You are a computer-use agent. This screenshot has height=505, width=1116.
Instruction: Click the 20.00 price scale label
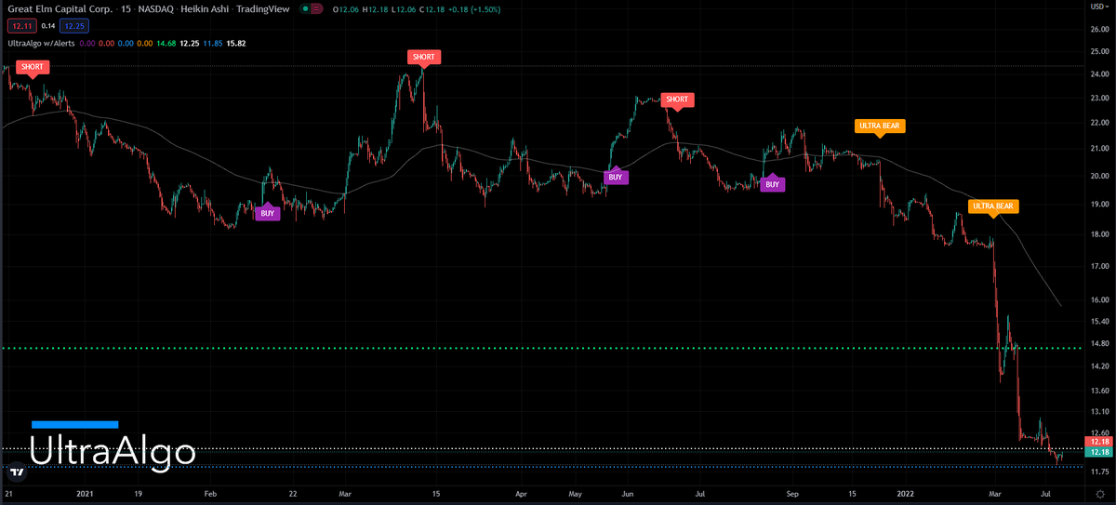1098,176
